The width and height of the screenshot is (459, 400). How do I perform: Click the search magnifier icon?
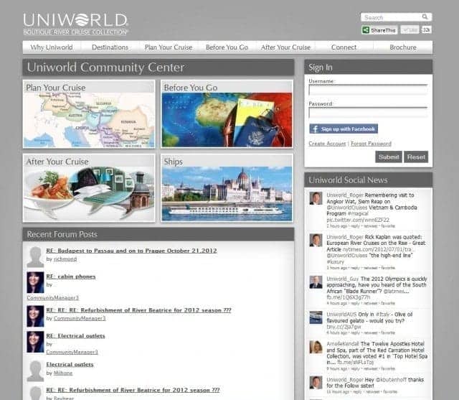coord(425,17)
